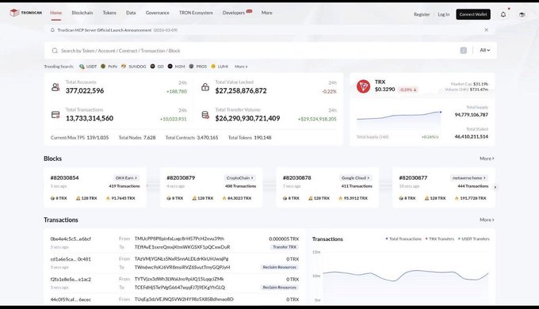Viewport: 539px width, 309px height.
Task: Click block #82030854 reward 91.7645 TRX icon
Action: coord(108,198)
